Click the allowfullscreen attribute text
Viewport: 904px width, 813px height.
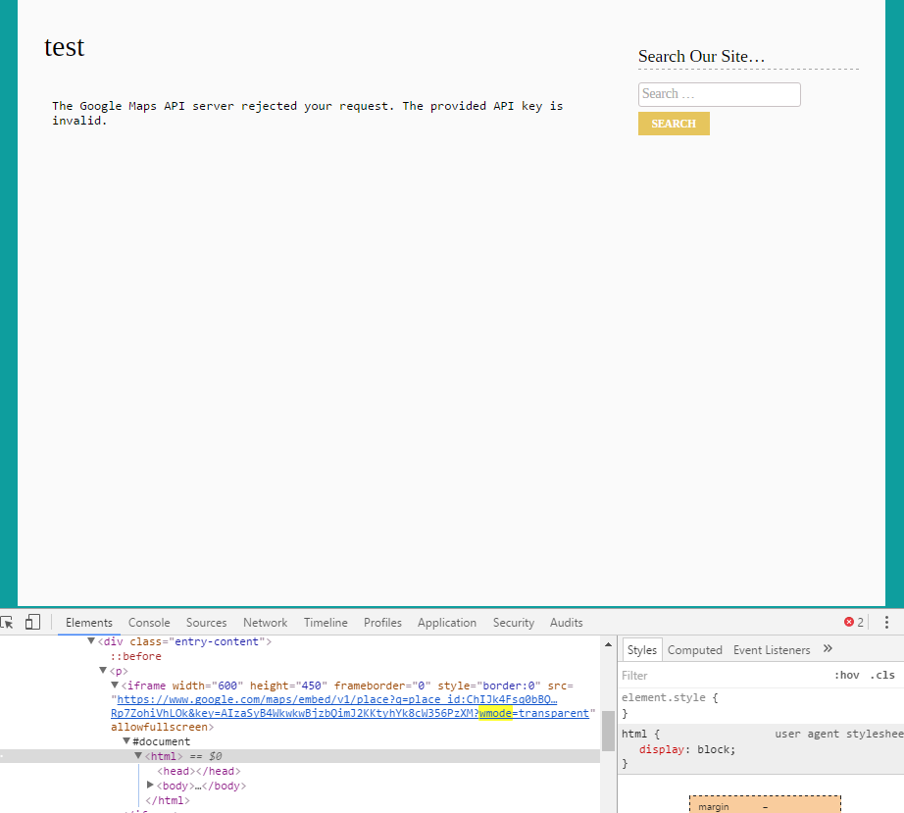click(x=159, y=727)
